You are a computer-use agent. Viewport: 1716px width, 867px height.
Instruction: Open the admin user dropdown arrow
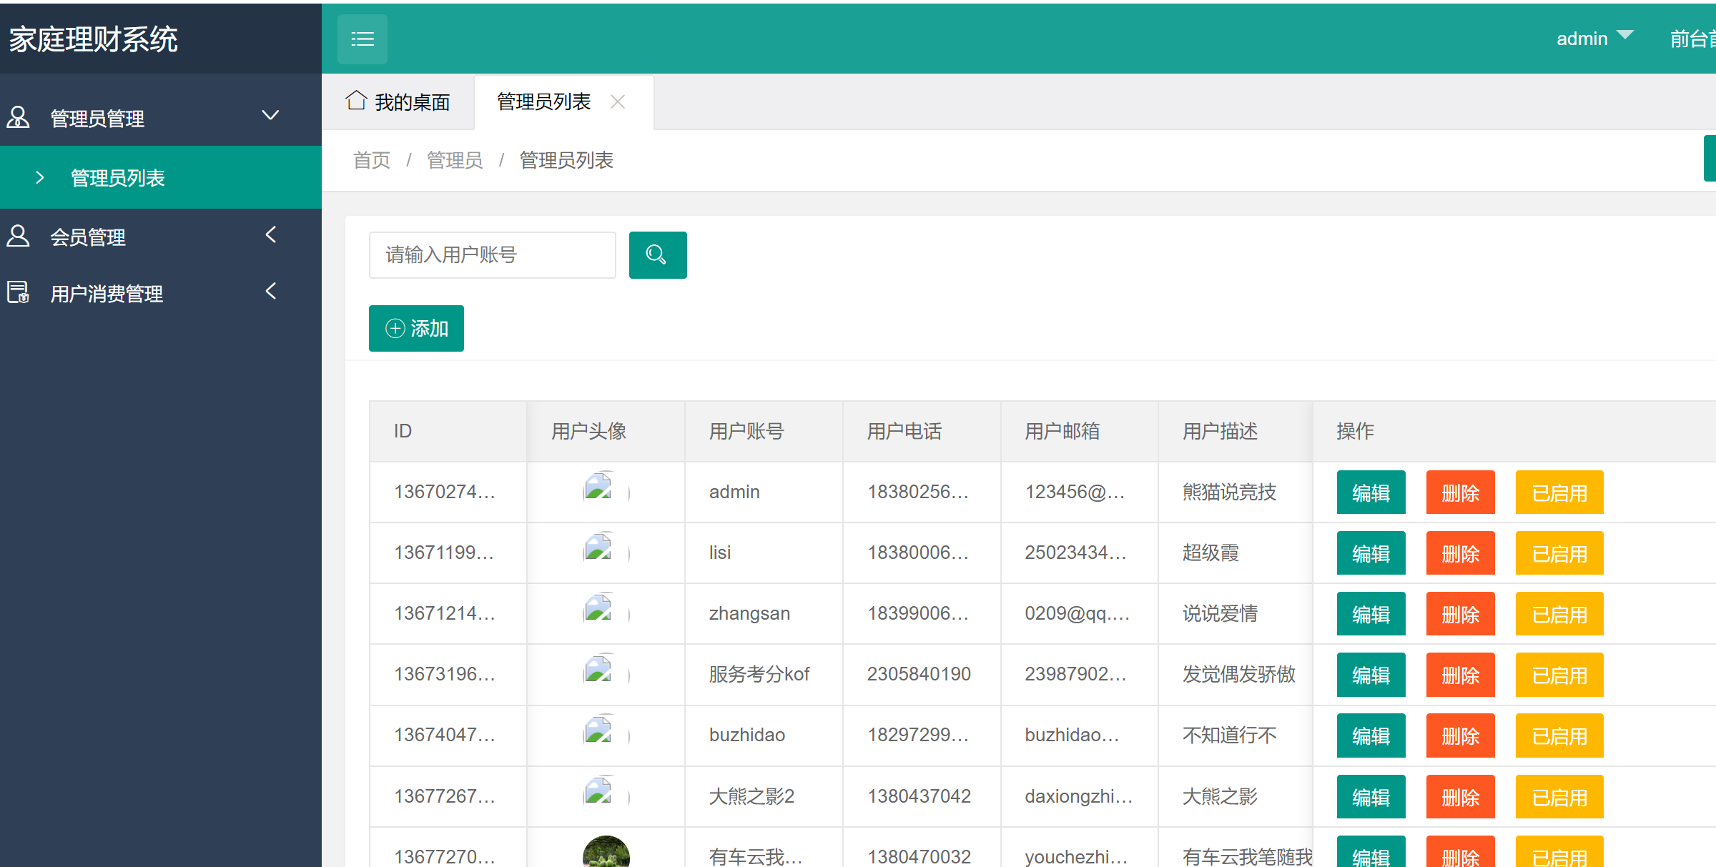[1624, 35]
